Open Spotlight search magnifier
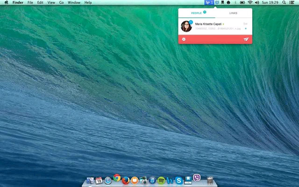Image resolution: width=299 pixels, height=187 pixels. pyautogui.click(x=284, y=2)
